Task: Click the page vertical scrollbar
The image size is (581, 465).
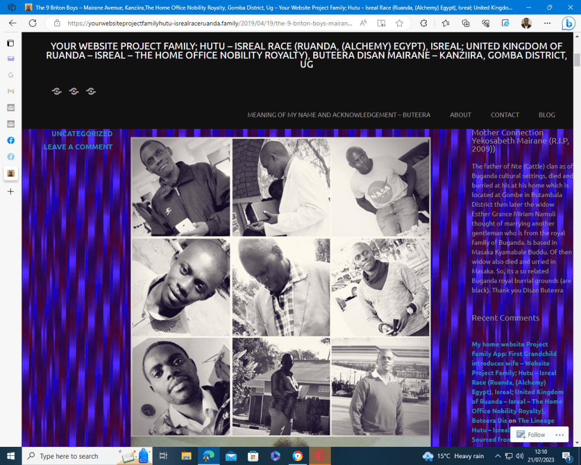Action: pos(576,227)
